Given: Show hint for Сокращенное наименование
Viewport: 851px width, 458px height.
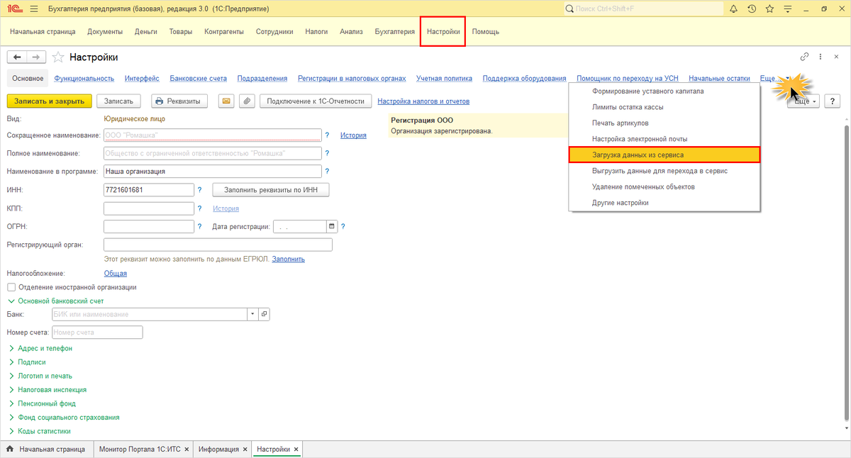Looking at the screenshot, I should click(327, 135).
